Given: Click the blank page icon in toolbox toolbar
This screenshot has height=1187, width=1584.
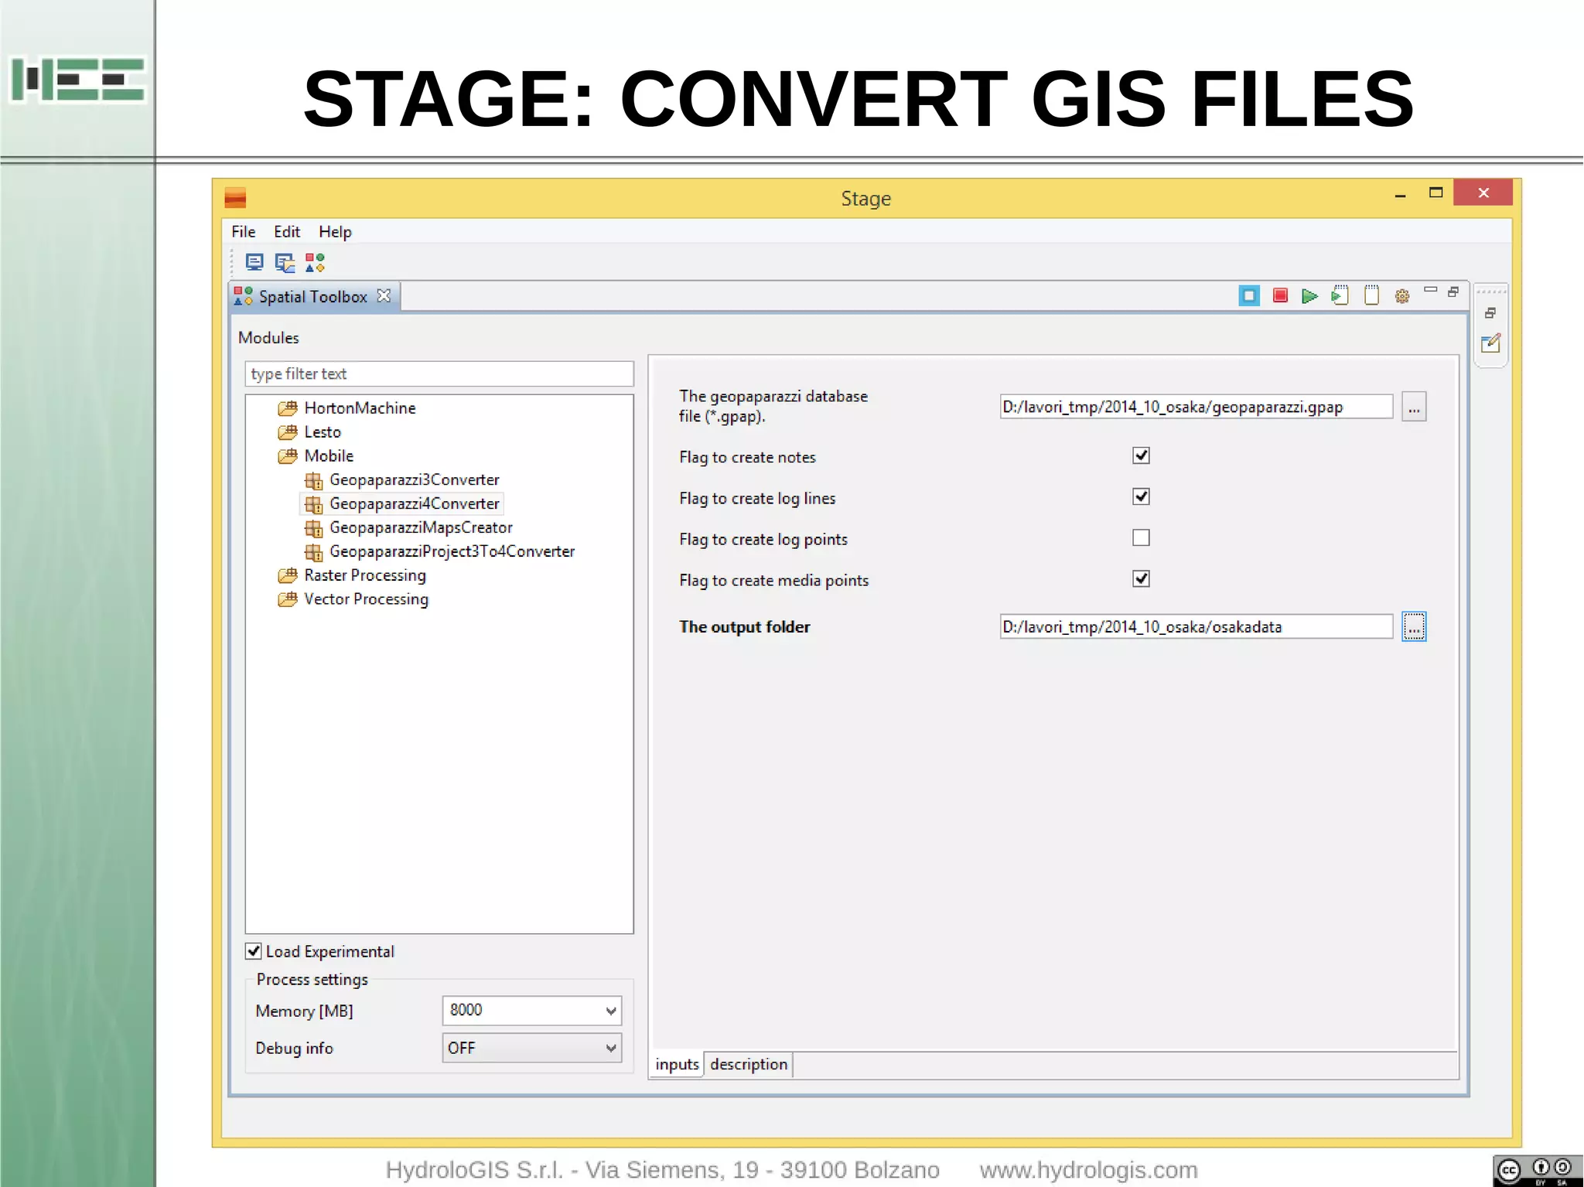Looking at the screenshot, I should point(1371,296).
